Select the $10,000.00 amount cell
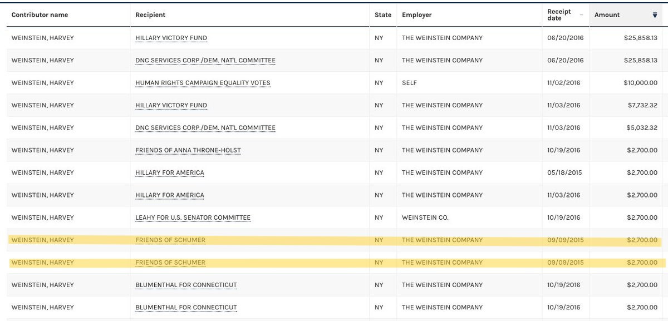668x321 pixels. [x=640, y=83]
